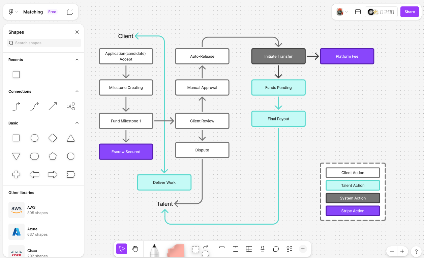Click the Search shapes field
The height and width of the screenshot is (258, 424).
tap(44, 43)
